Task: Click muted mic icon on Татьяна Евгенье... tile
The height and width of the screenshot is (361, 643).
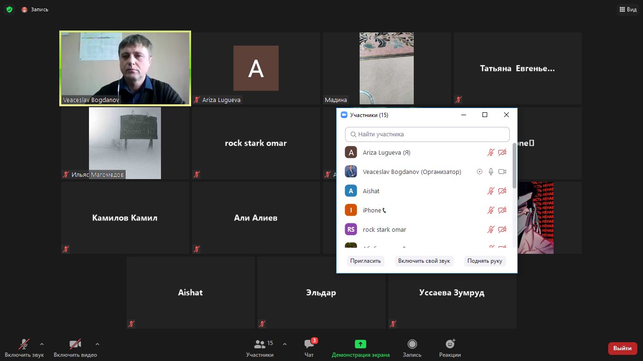Action: pyautogui.click(x=458, y=100)
